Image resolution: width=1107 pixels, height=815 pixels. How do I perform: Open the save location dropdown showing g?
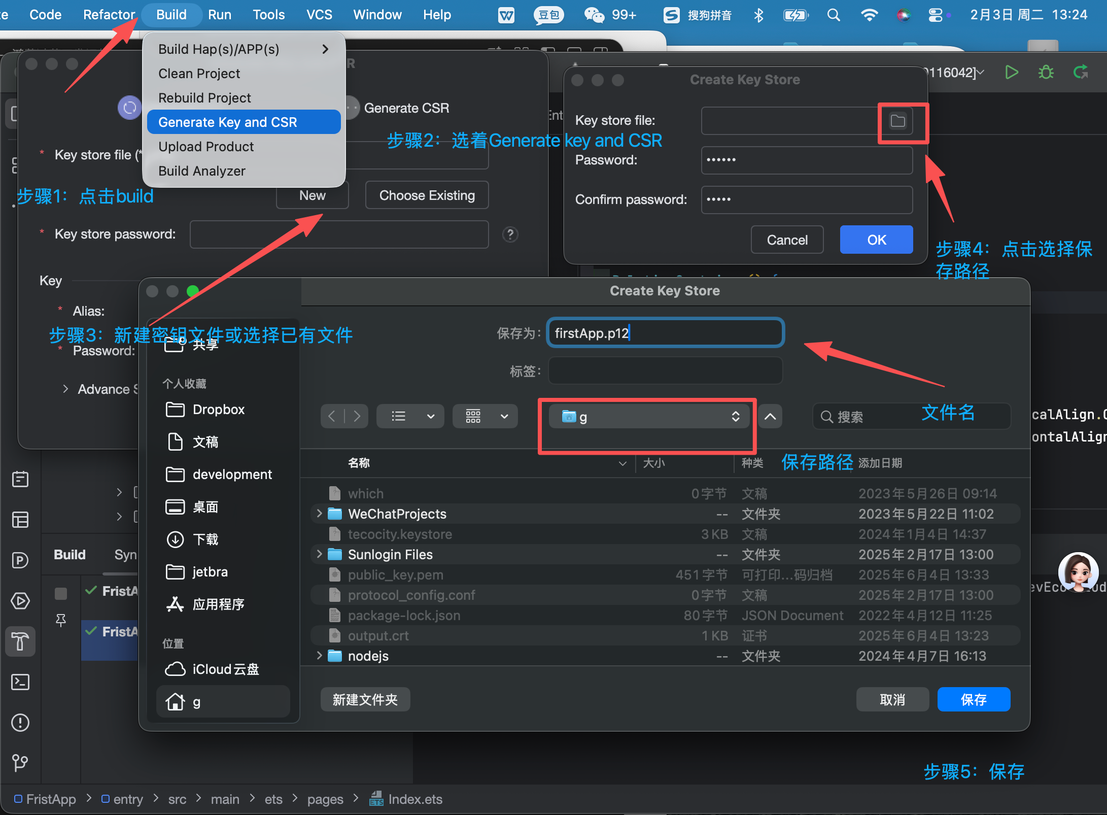pos(649,417)
